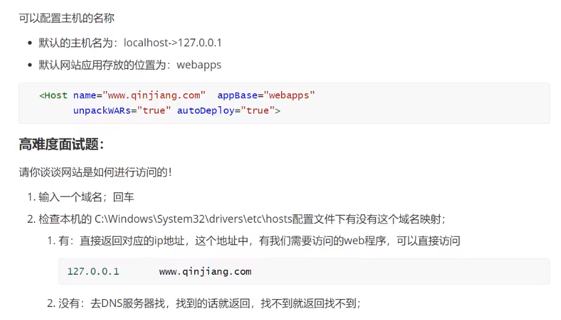Click unpackWARs="true" in the code block
The image size is (561, 320).
coord(122,111)
